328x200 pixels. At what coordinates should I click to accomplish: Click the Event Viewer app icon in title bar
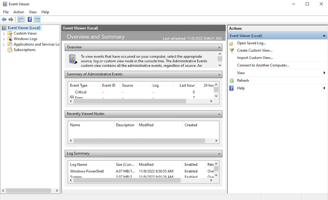[x=5, y=4]
